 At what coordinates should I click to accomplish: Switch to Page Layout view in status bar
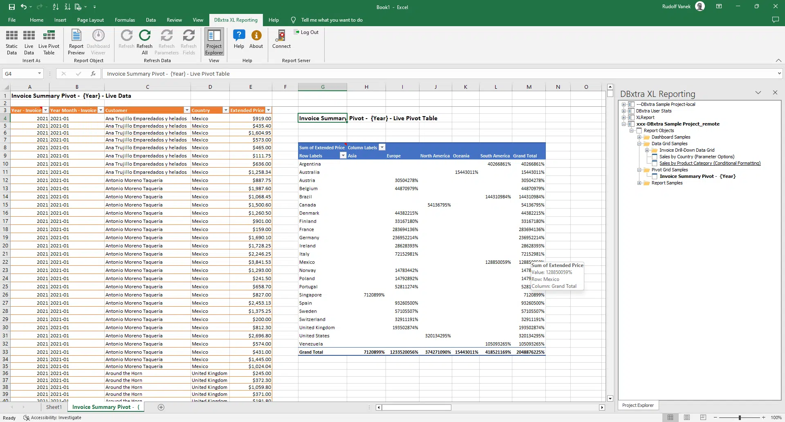pyautogui.click(x=687, y=418)
